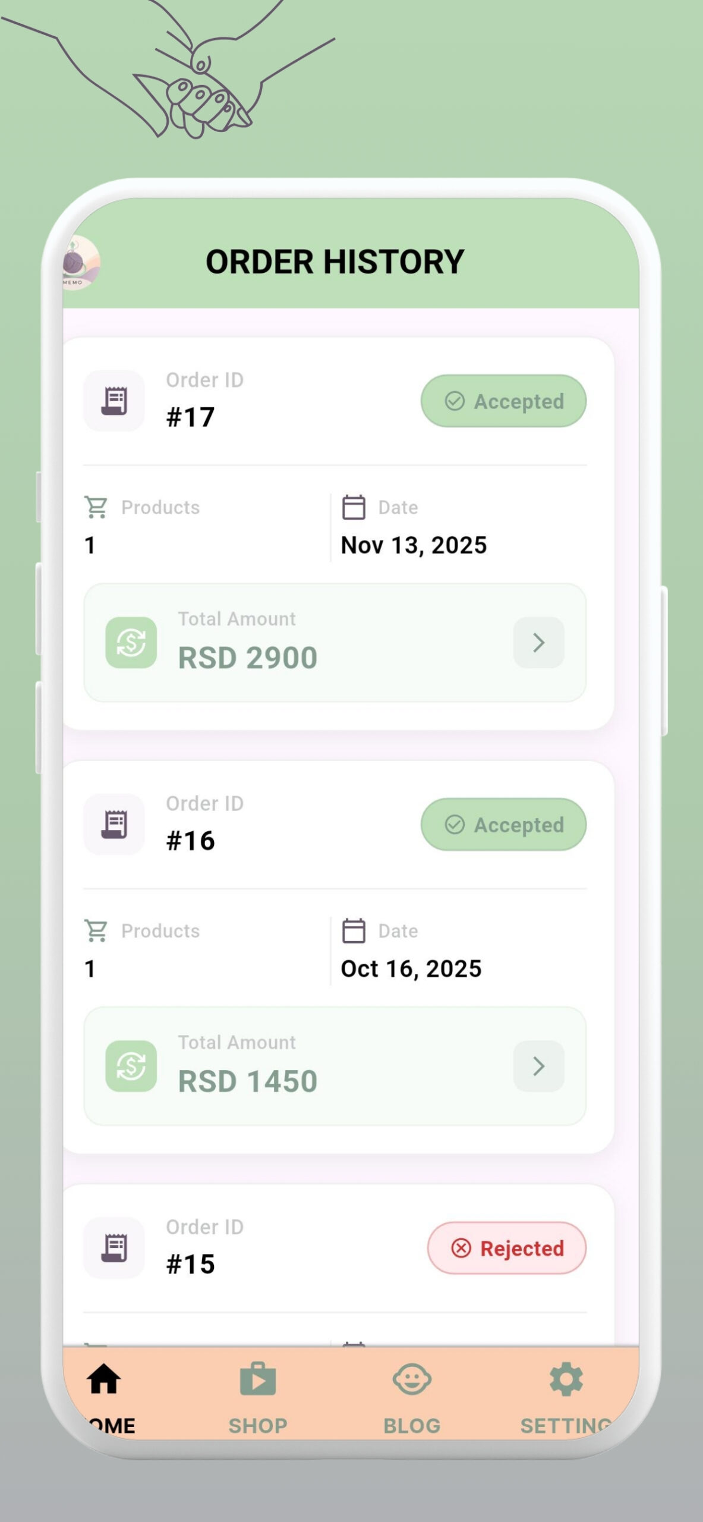This screenshot has width=703, height=1522.
Task: Click Rejected badge on order #15
Action: tap(507, 1248)
